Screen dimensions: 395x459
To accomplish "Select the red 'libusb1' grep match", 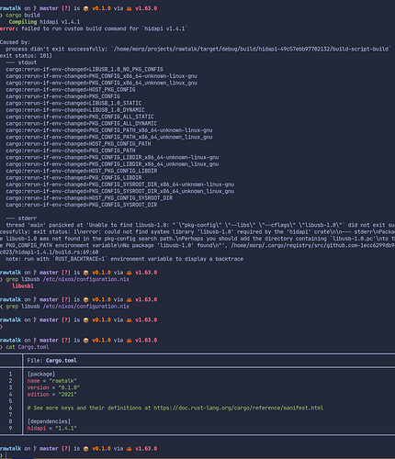I will 22,286.
